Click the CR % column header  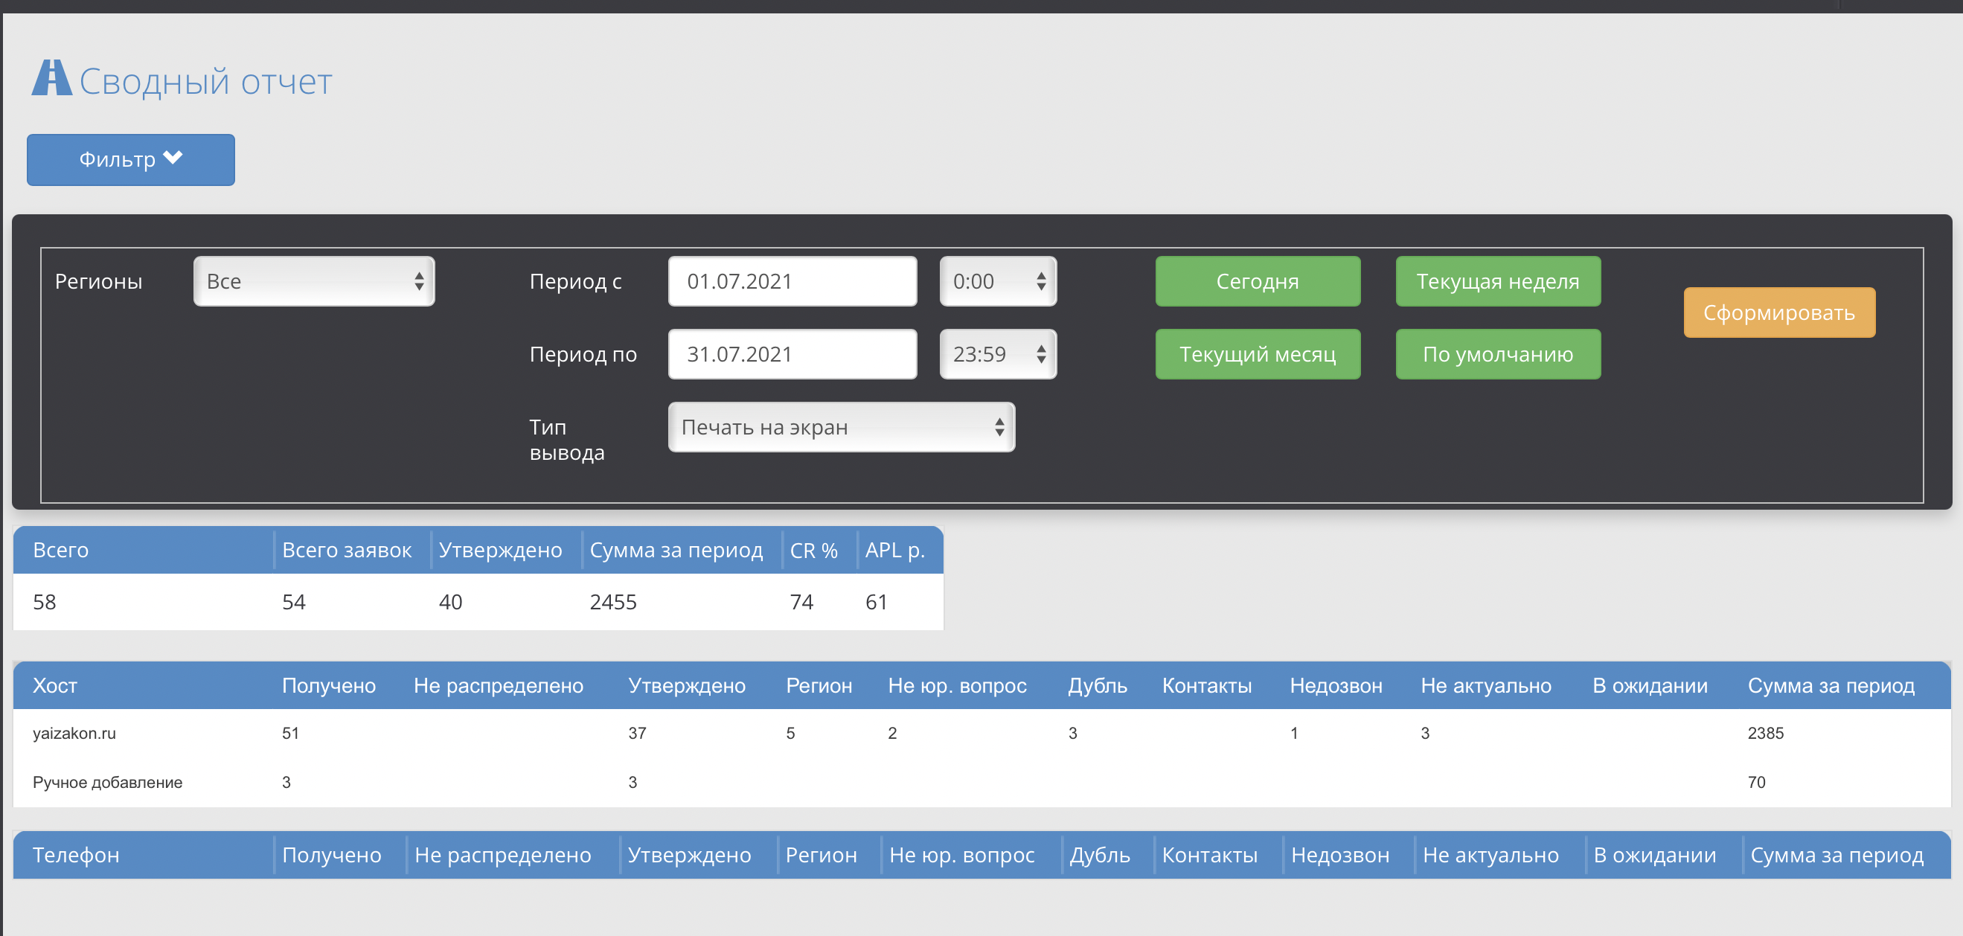pos(813,550)
